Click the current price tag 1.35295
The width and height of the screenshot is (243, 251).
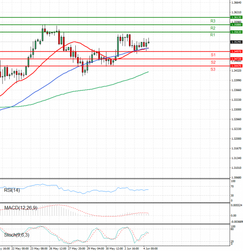236,42
